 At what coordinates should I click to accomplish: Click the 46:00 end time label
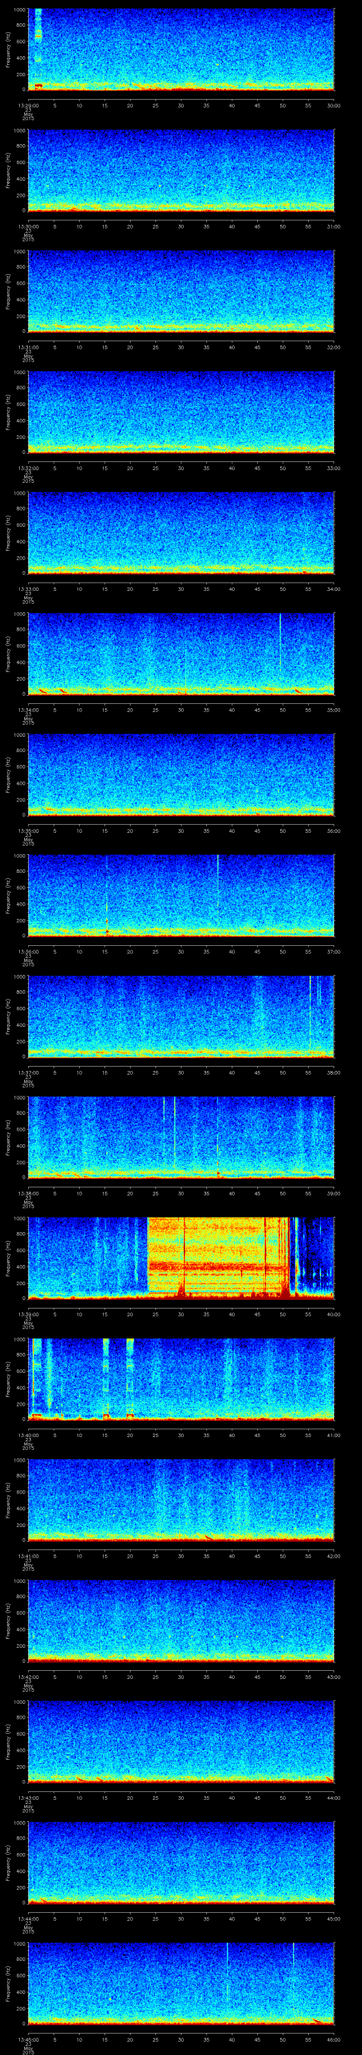coord(334,2039)
